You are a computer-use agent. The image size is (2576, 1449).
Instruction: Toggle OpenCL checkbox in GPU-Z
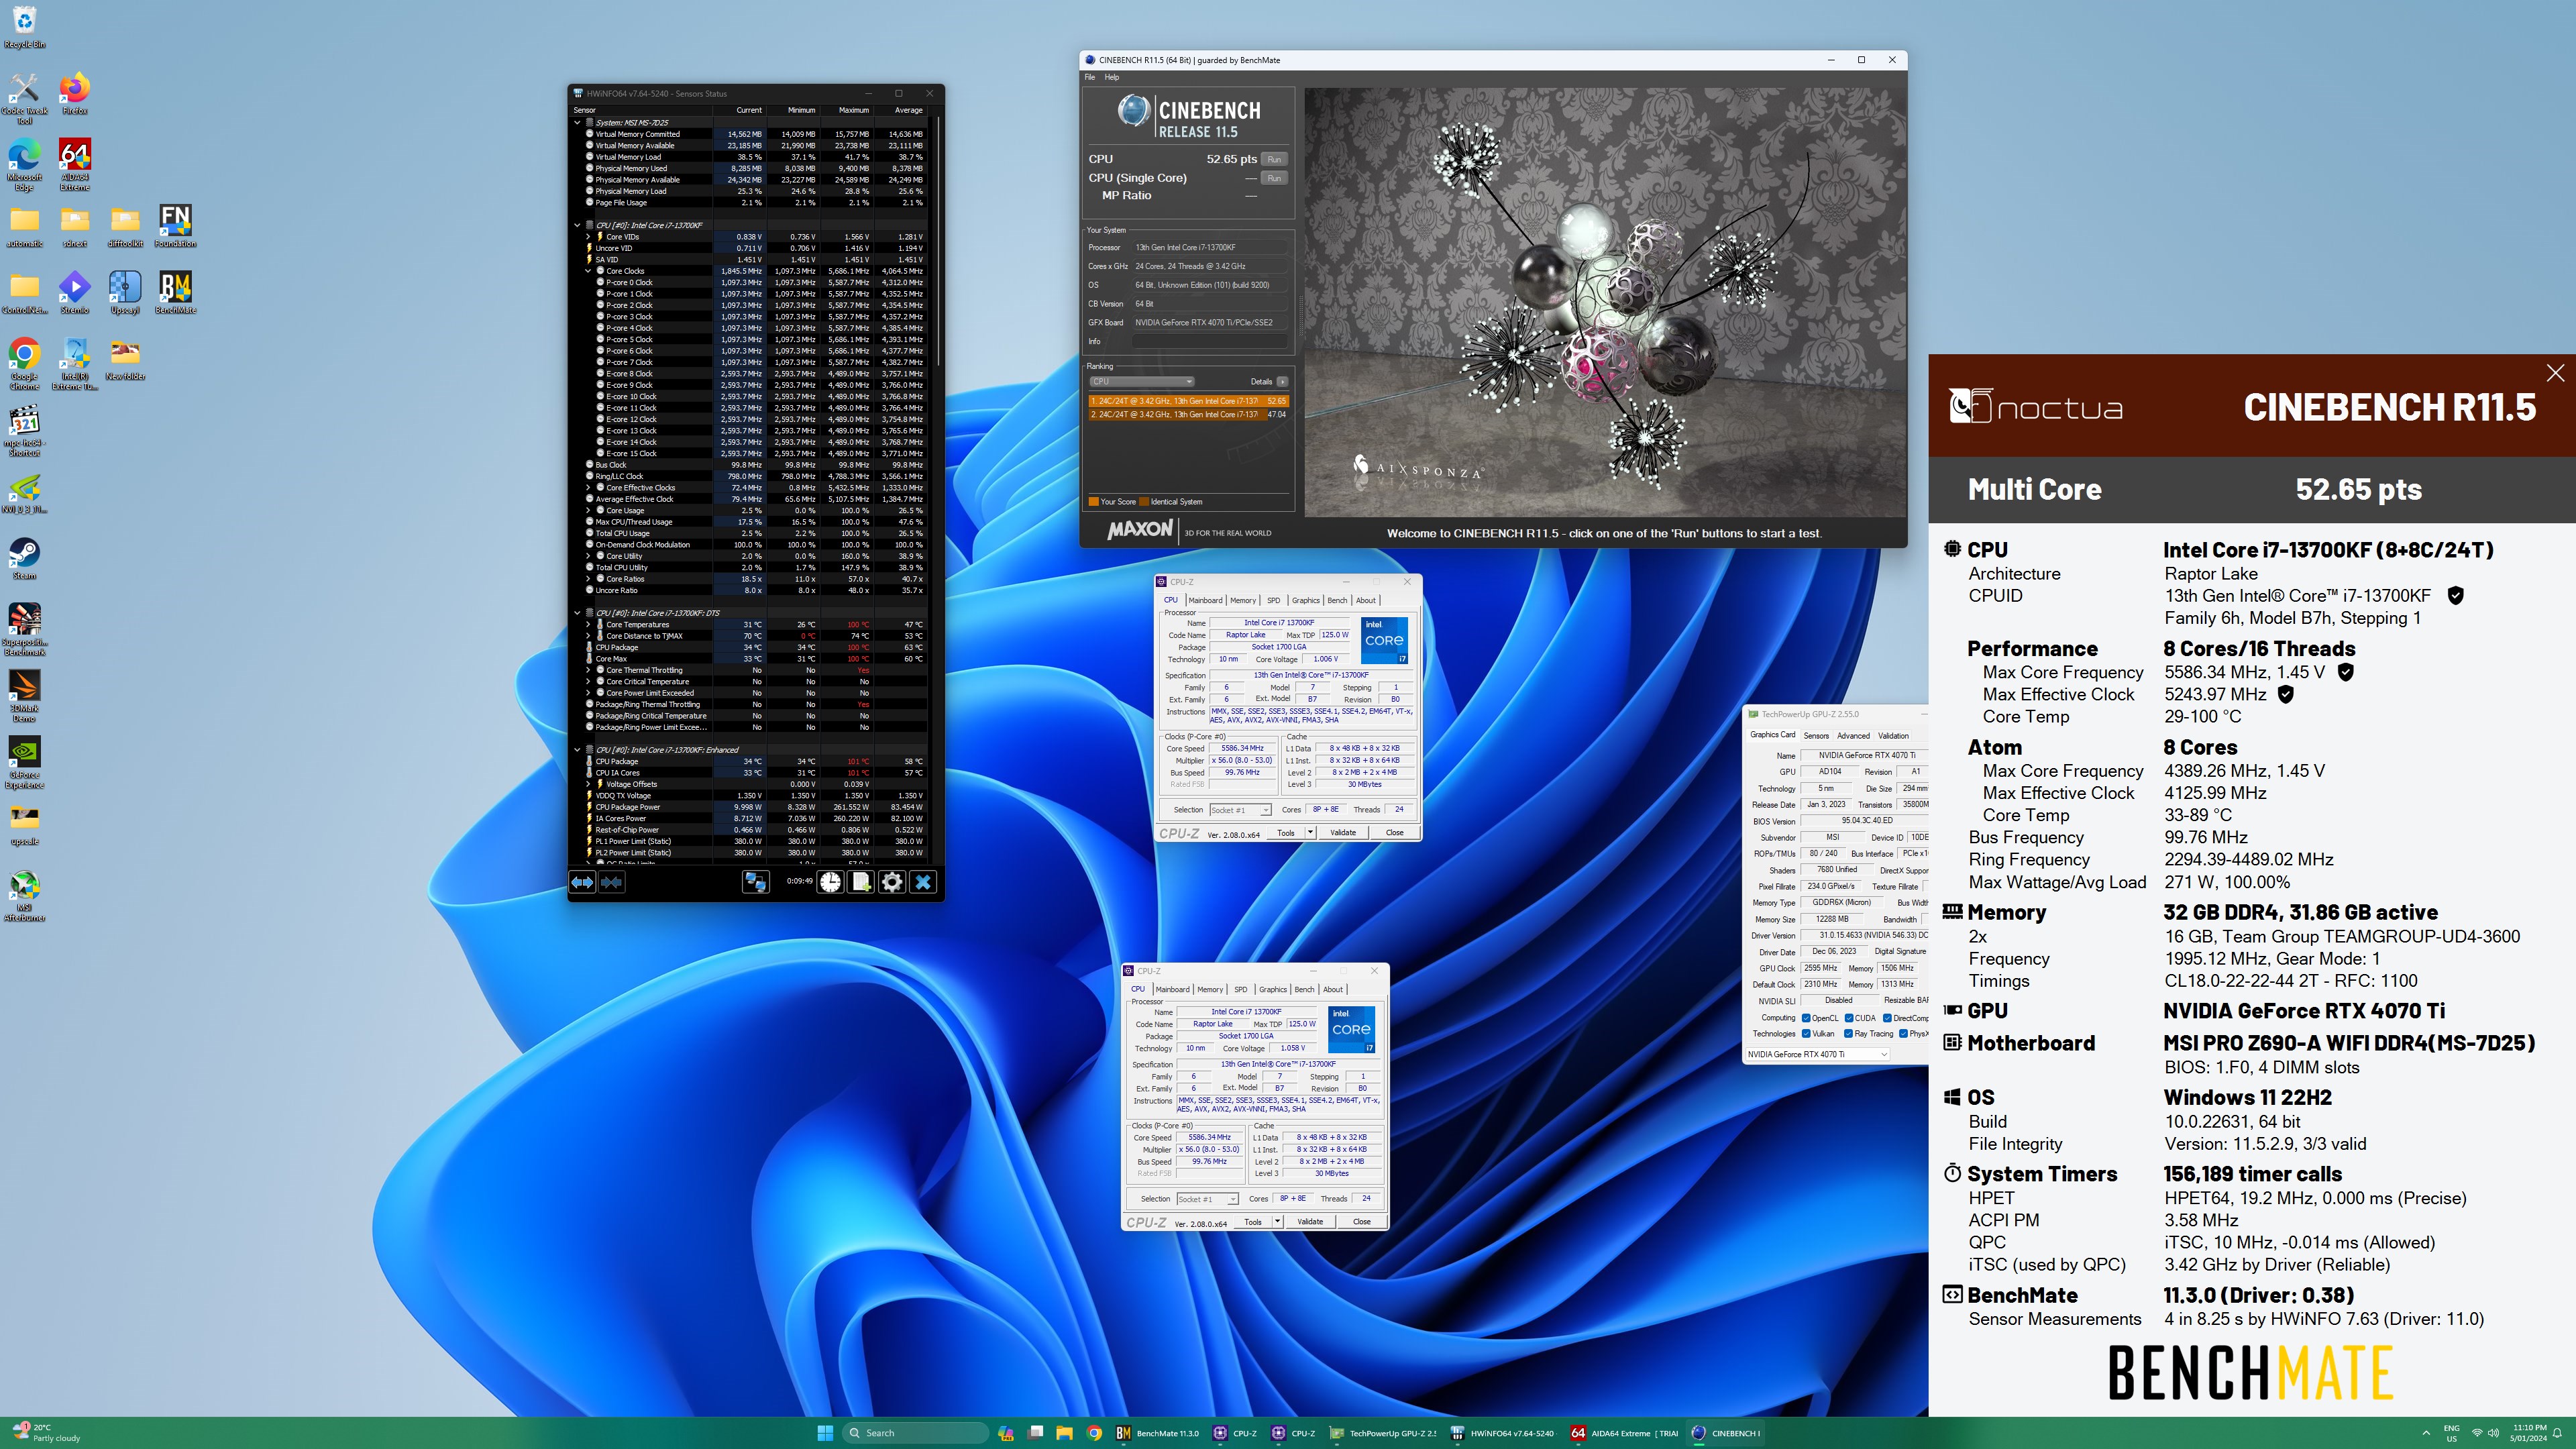[1806, 1018]
